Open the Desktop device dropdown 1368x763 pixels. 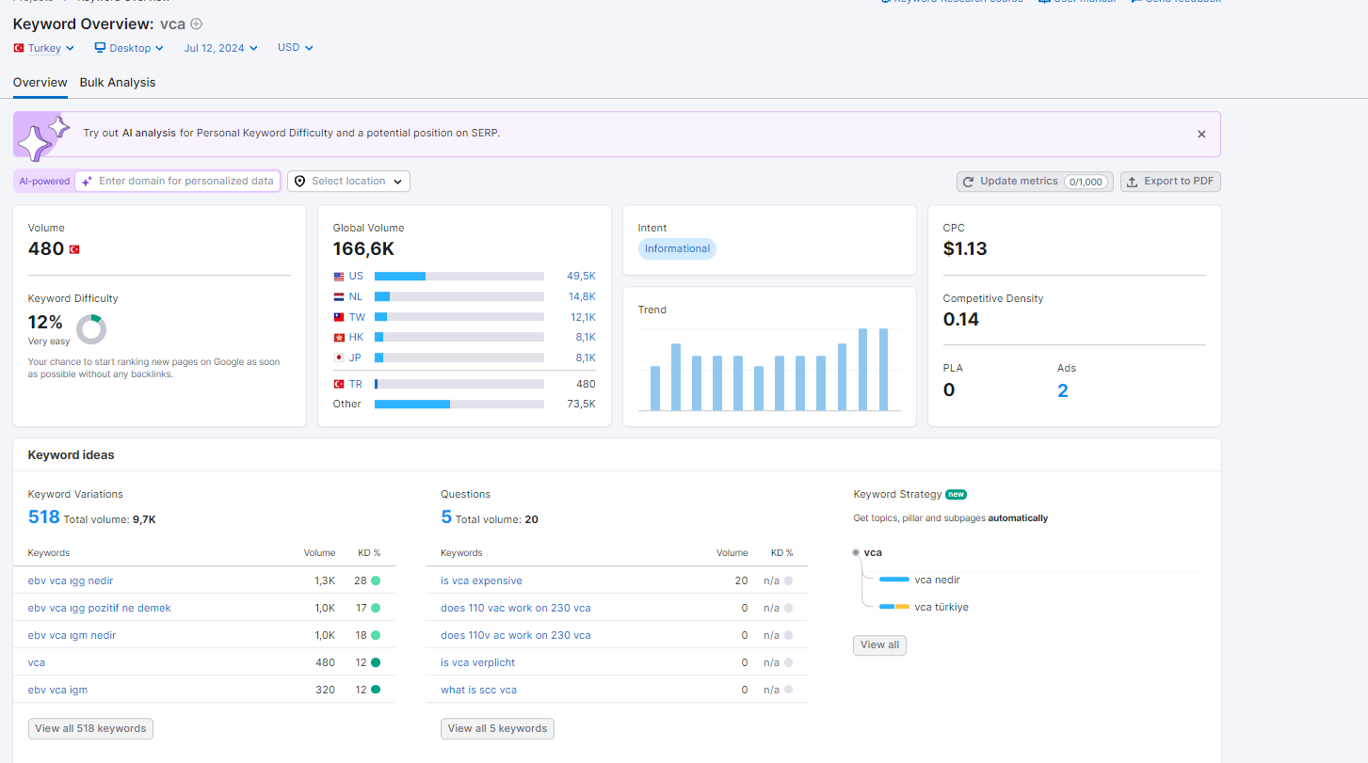tap(129, 48)
